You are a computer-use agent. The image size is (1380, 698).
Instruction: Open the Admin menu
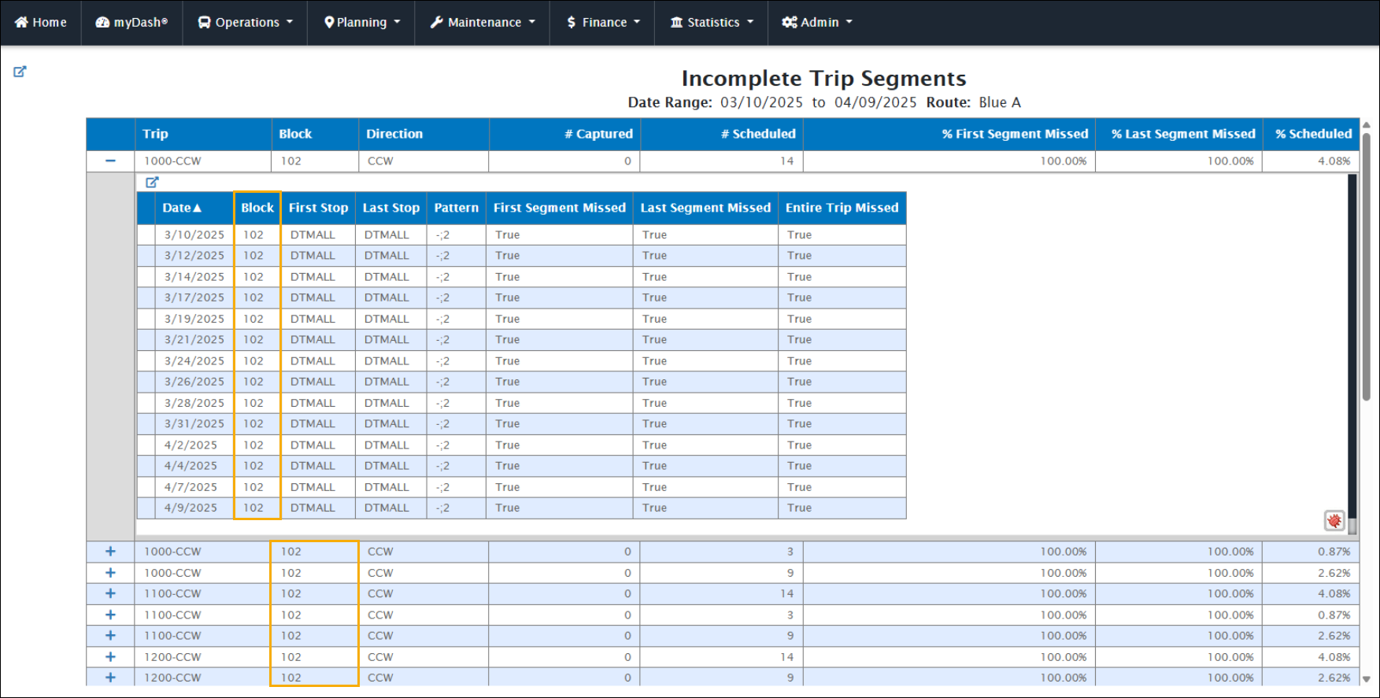point(817,22)
